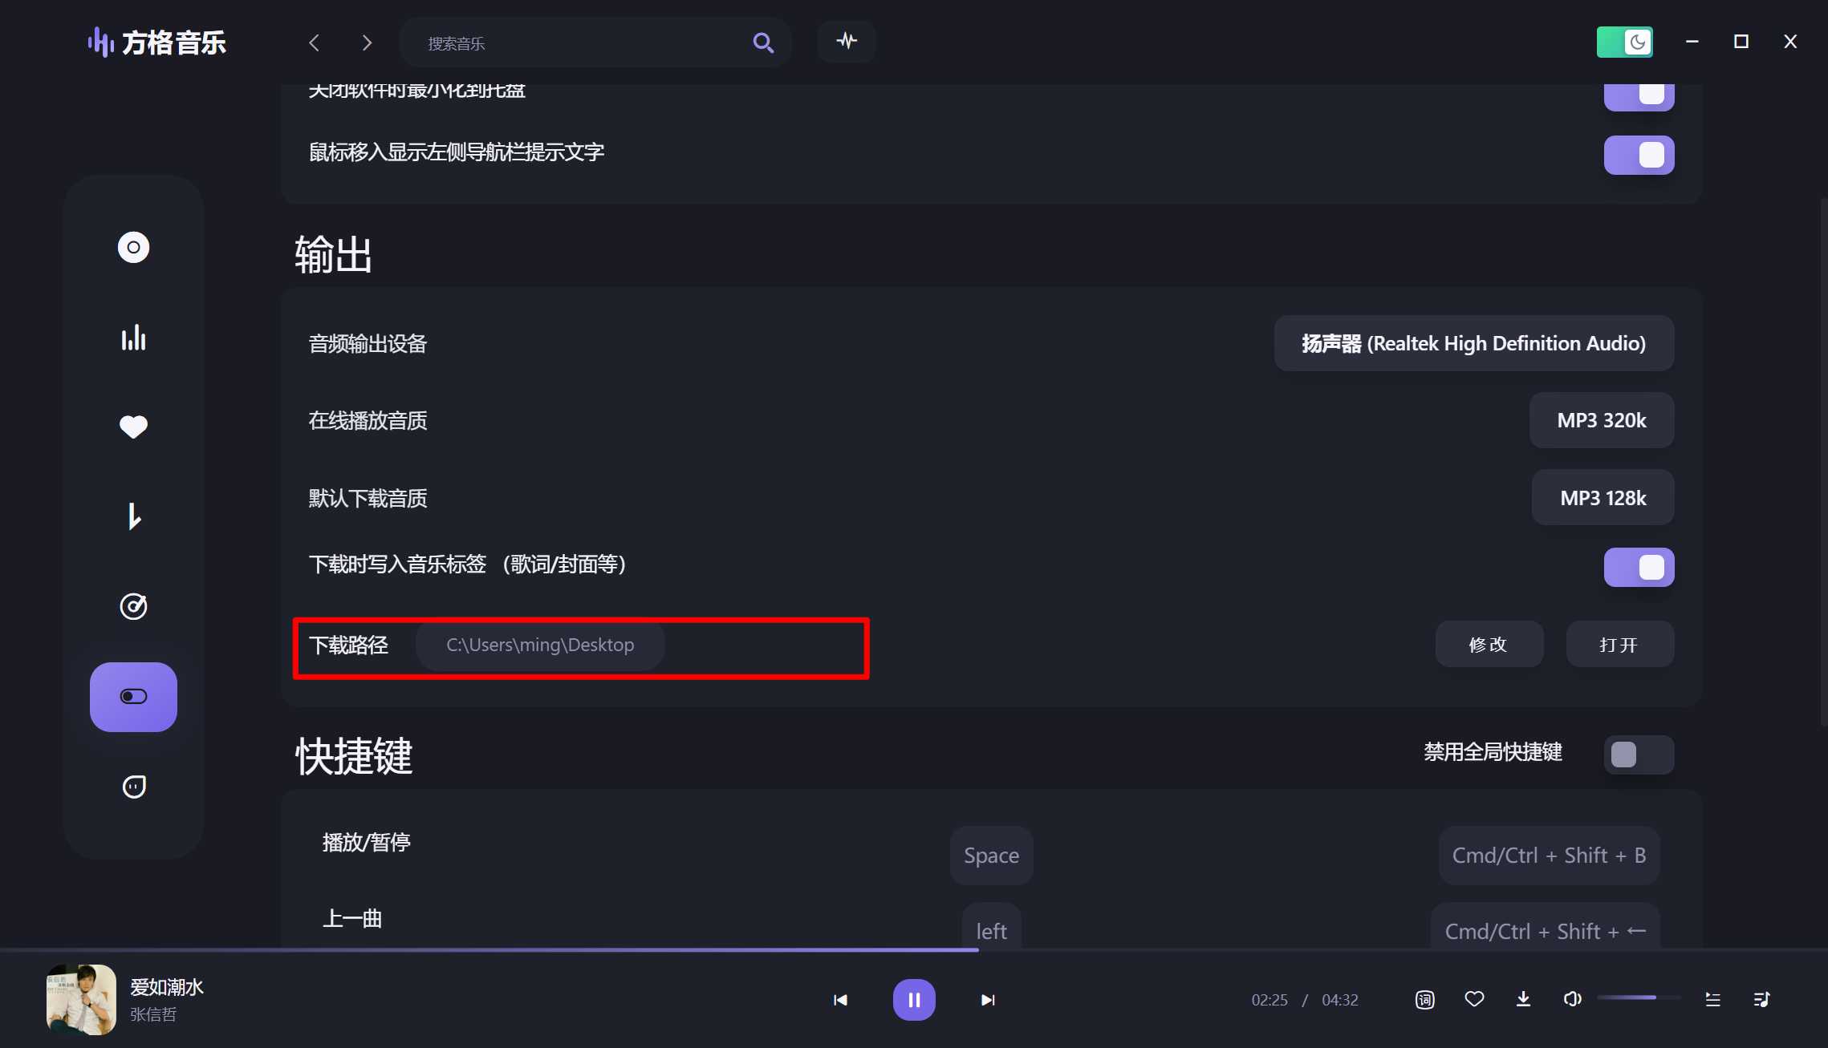1828x1048 pixels.
Task: Open default download quality MP3 128k dropdown
Action: 1603,498
